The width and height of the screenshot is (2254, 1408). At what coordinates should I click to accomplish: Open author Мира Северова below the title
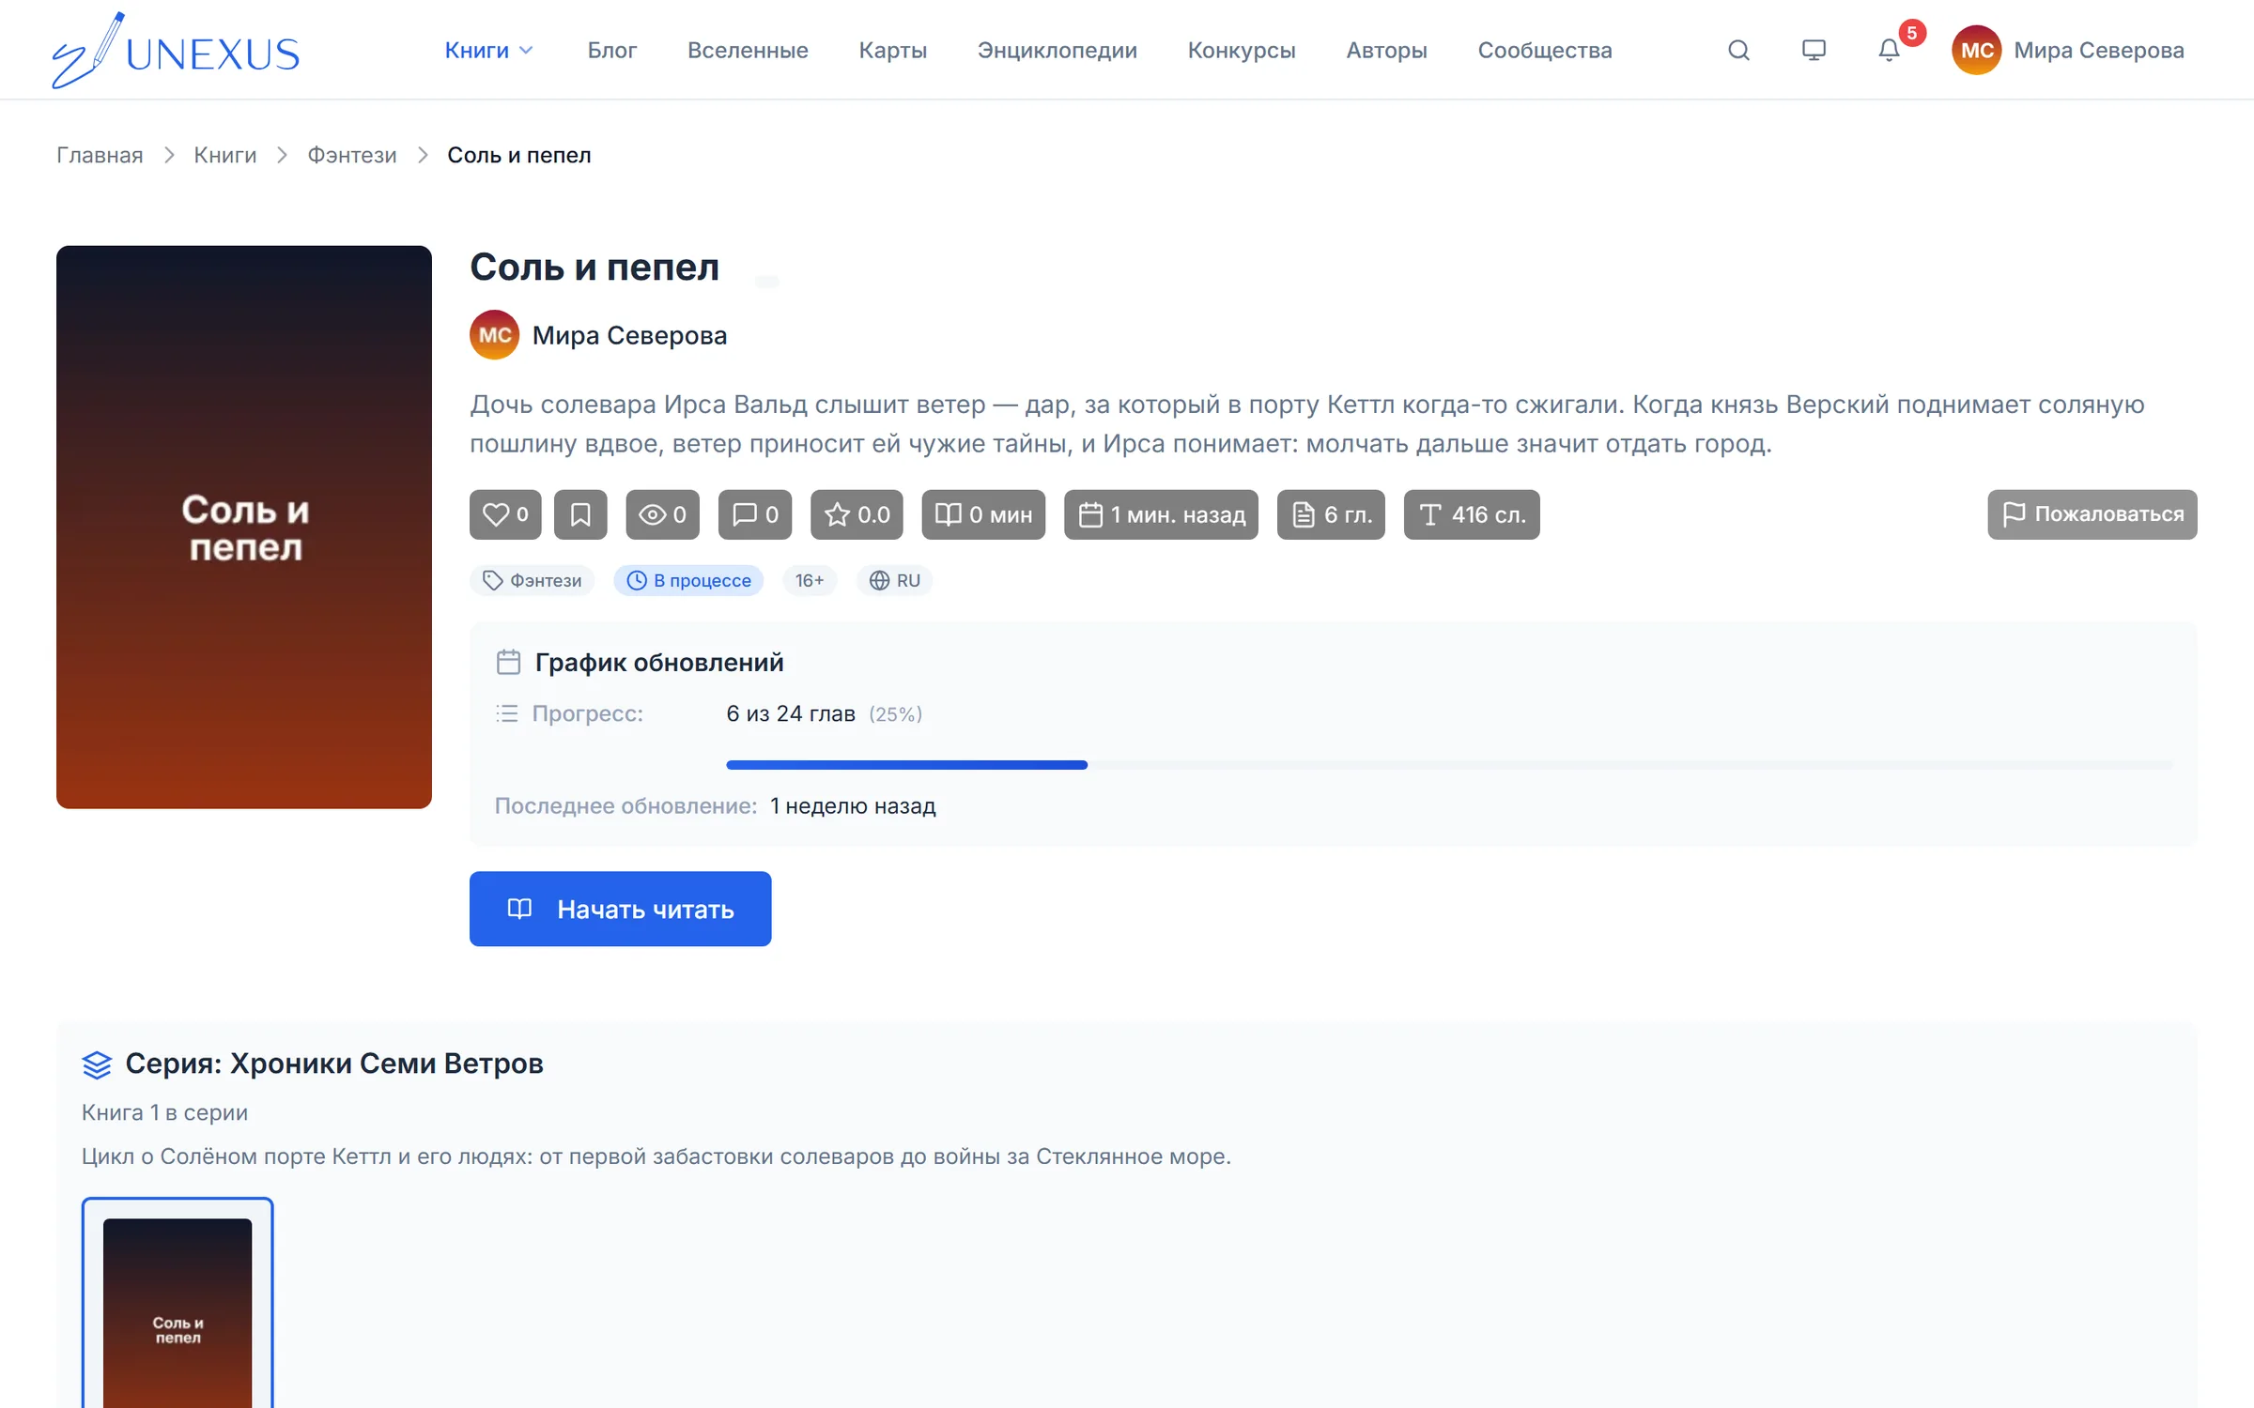coord(598,335)
